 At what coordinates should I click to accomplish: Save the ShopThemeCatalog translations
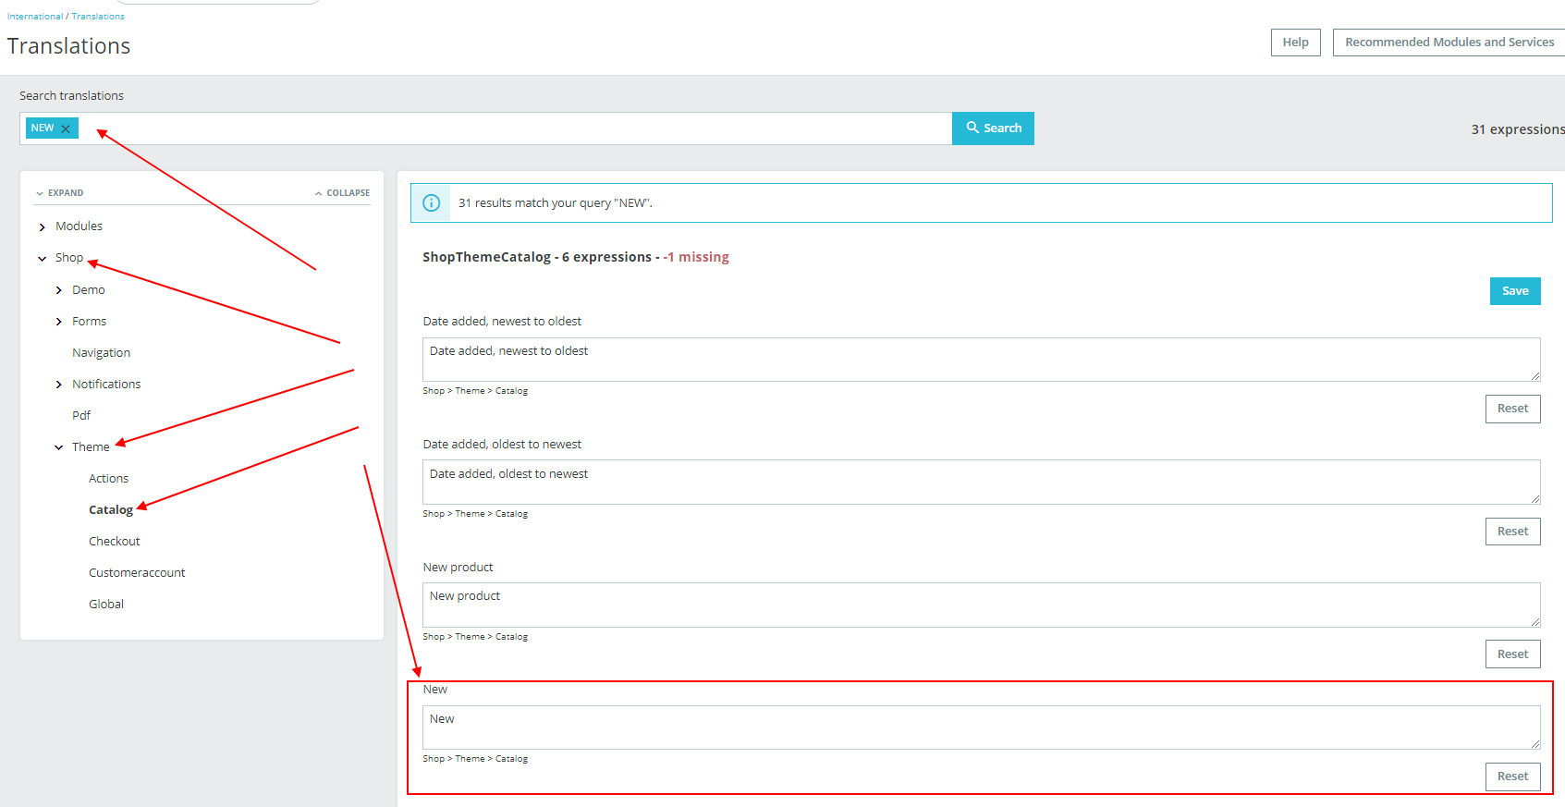point(1515,291)
